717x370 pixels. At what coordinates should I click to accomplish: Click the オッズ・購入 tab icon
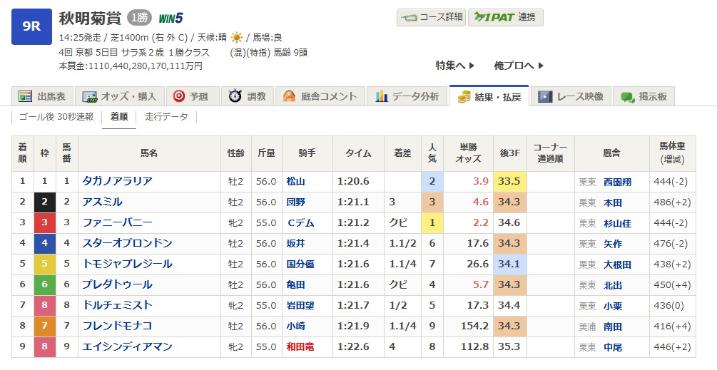point(90,96)
